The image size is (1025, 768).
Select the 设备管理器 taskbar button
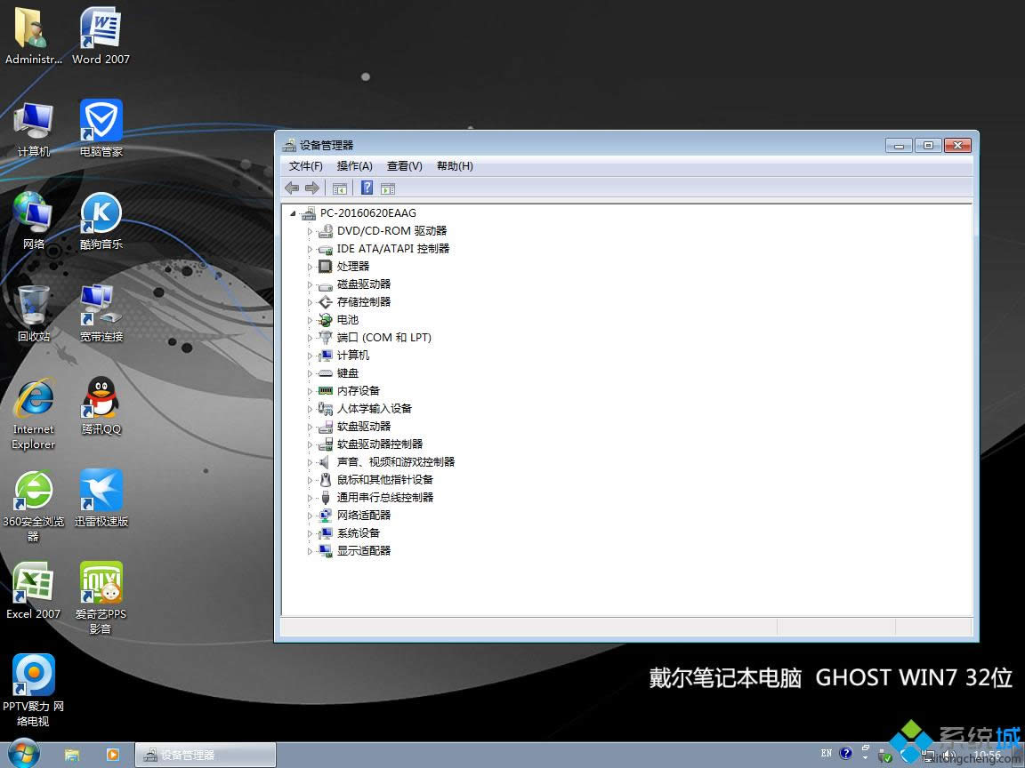click(205, 754)
